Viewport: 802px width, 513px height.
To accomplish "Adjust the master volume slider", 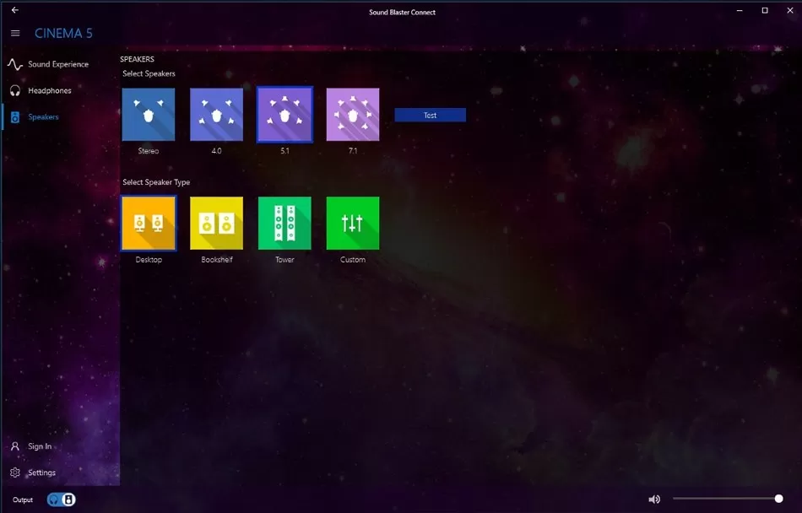I will point(728,499).
